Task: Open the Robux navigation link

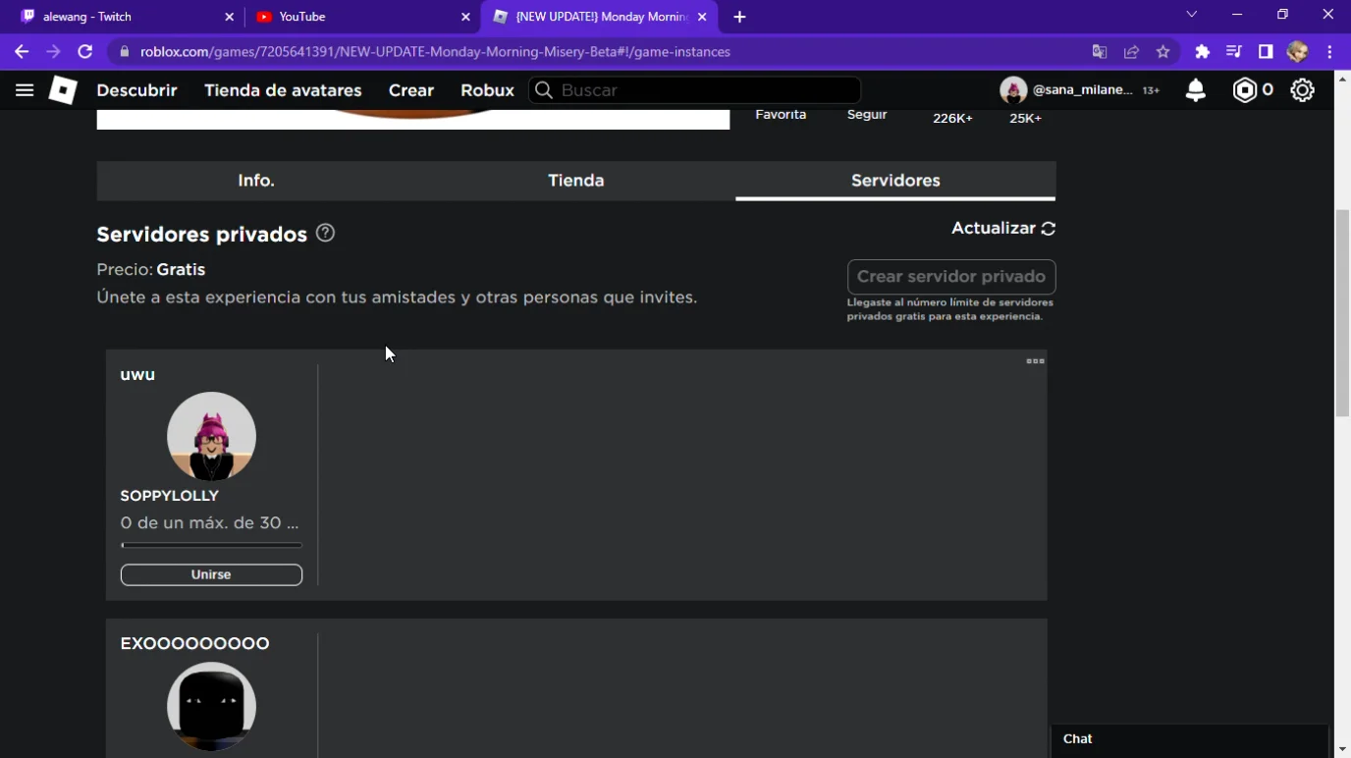Action: pyautogui.click(x=487, y=90)
